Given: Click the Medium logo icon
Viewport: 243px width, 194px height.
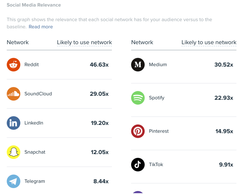Looking at the screenshot, I should tap(138, 65).
